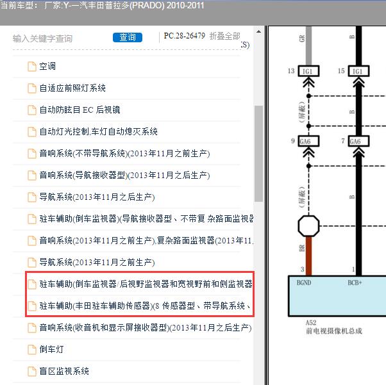The height and width of the screenshot is (385, 386).
Task: Click the page icon beside 音响系统(不带导航系统)
Action: (x=32, y=154)
